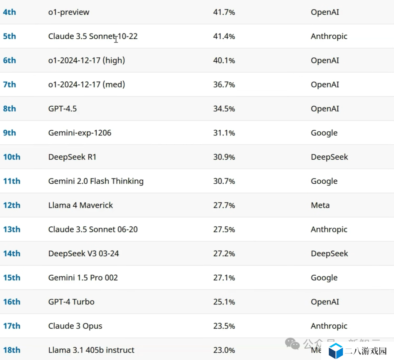Image resolution: width=394 pixels, height=360 pixels.
Task: Select the Claude 3.5 Sonnet 10-22 entry
Action: tap(93, 36)
